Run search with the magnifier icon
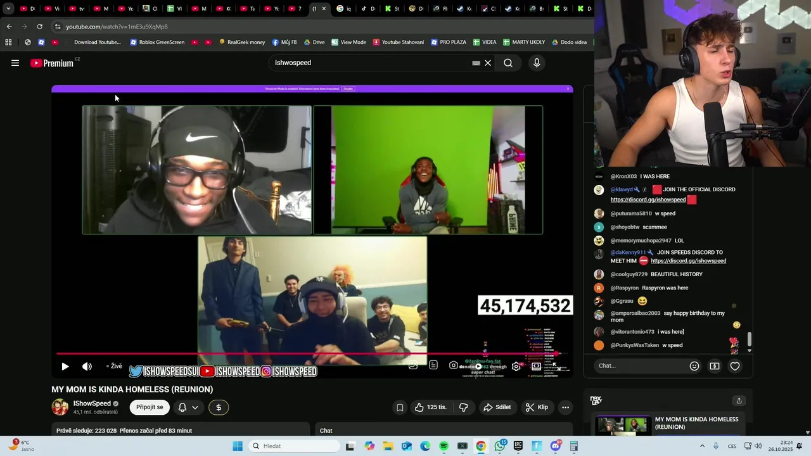The height and width of the screenshot is (456, 811). [508, 63]
